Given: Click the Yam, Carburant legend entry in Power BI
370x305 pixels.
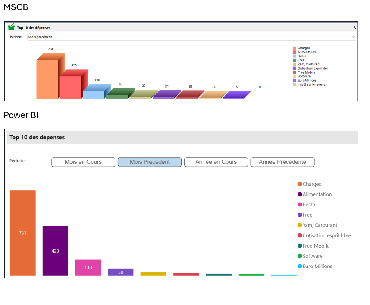Looking at the screenshot, I should tap(317, 225).
